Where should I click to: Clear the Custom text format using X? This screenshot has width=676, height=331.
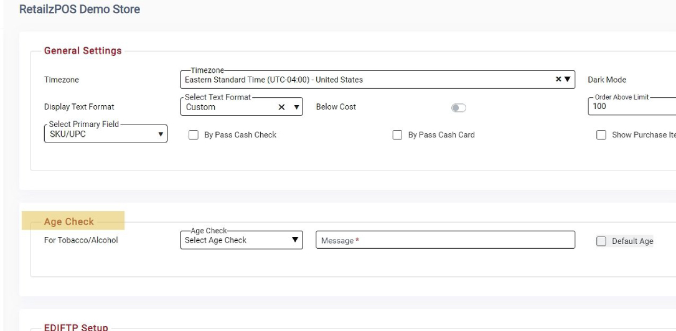point(282,107)
